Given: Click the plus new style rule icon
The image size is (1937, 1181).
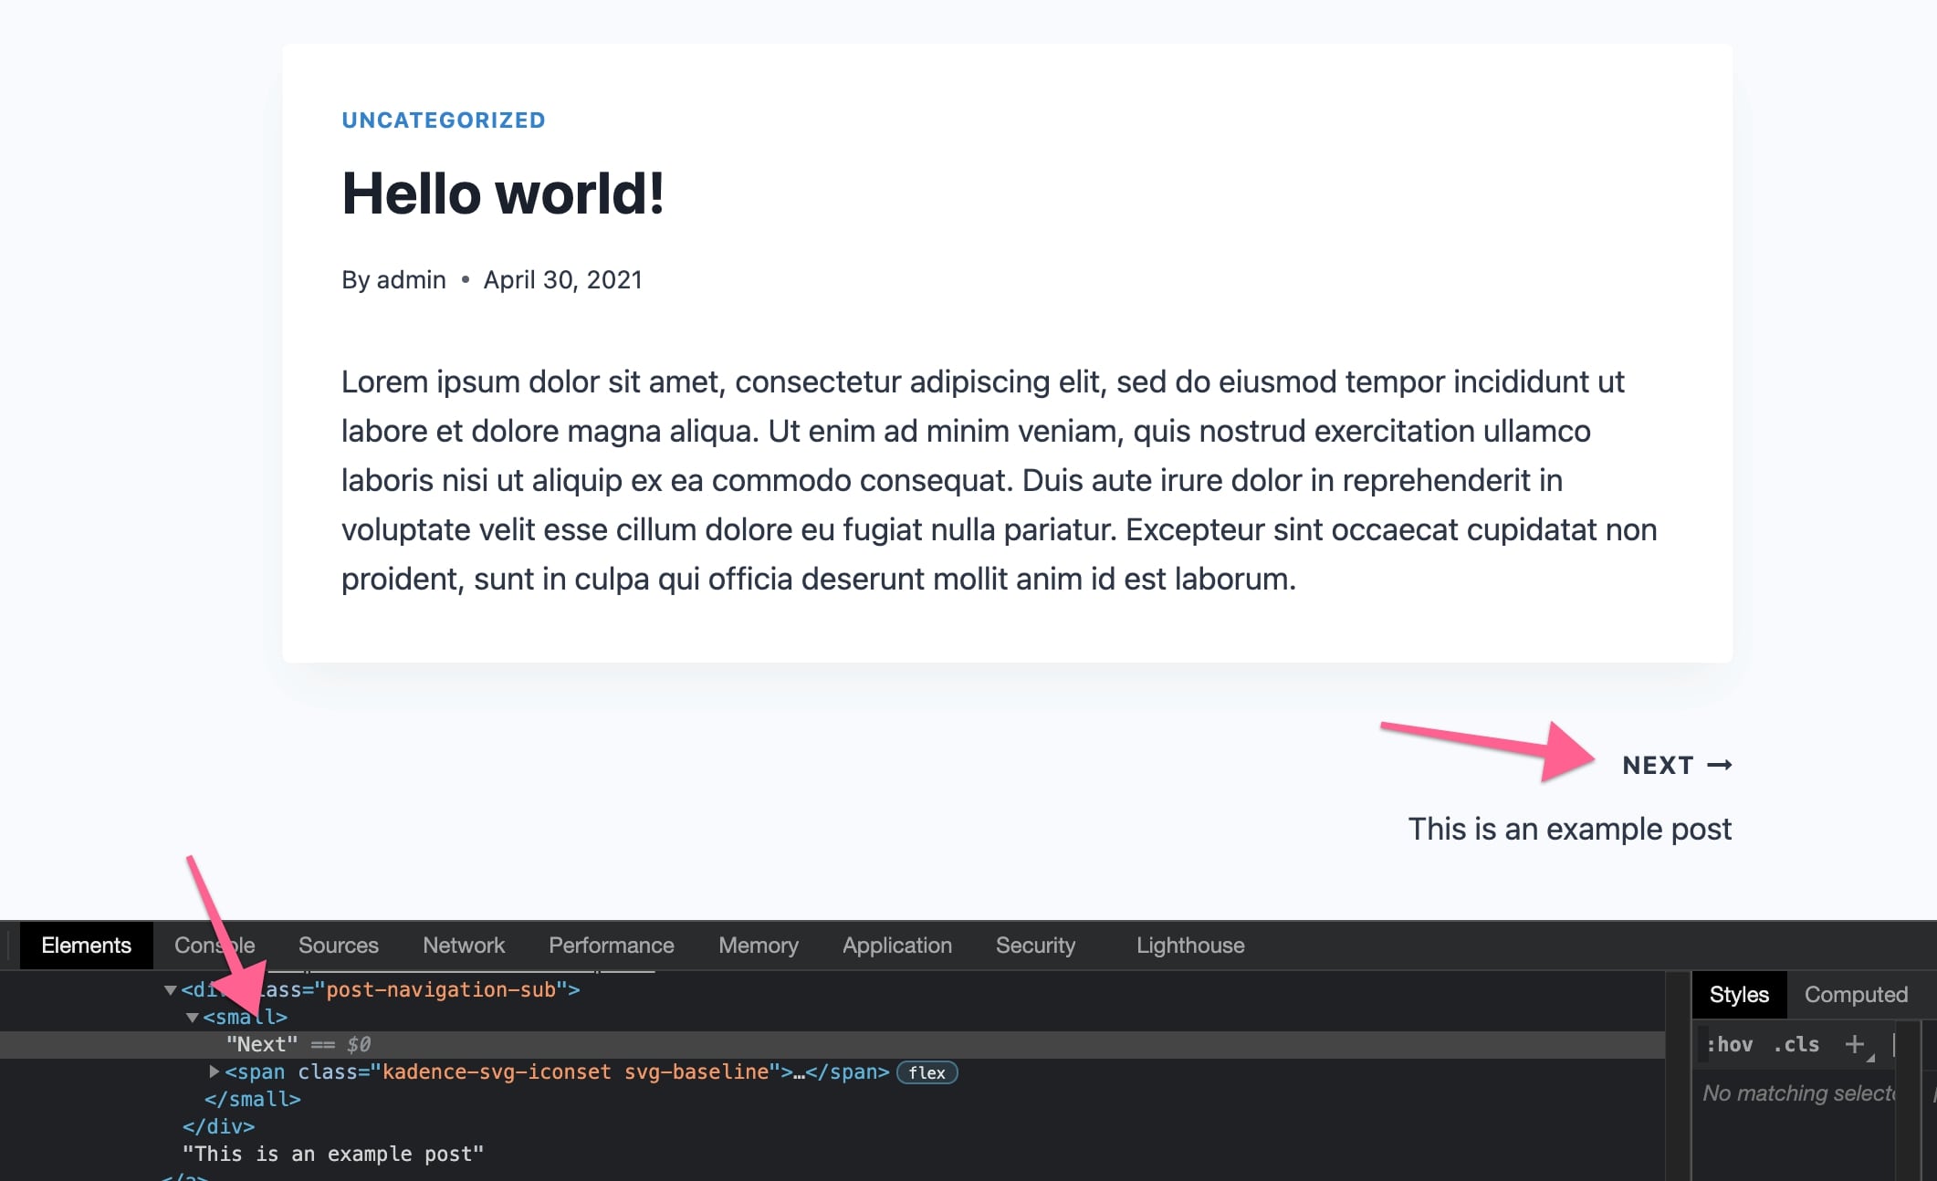Looking at the screenshot, I should pos(1854,1044).
